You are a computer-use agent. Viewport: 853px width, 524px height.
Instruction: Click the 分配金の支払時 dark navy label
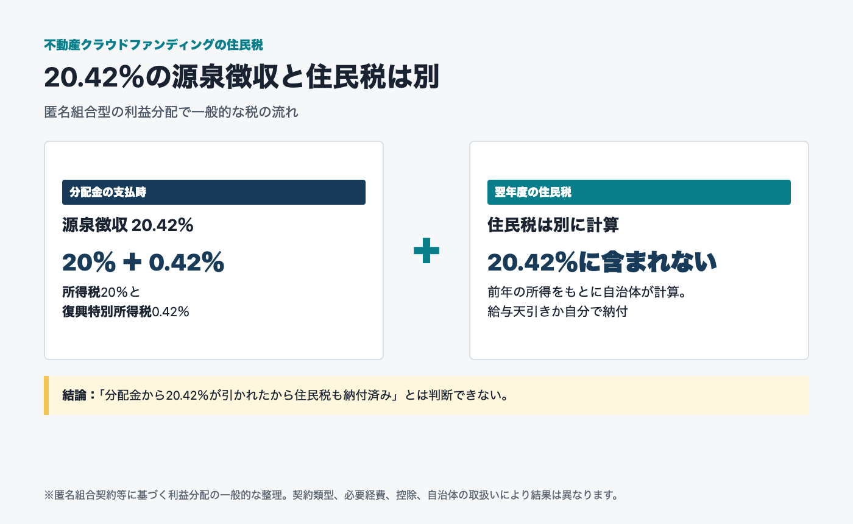coord(214,192)
